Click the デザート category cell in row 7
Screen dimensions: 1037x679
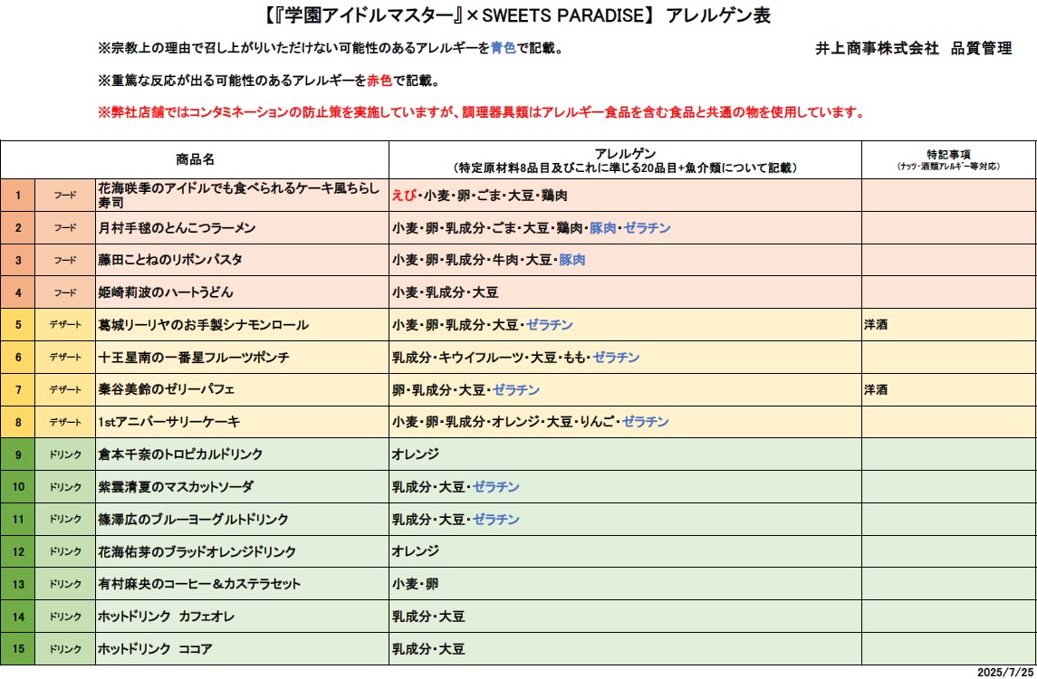coord(65,390)
